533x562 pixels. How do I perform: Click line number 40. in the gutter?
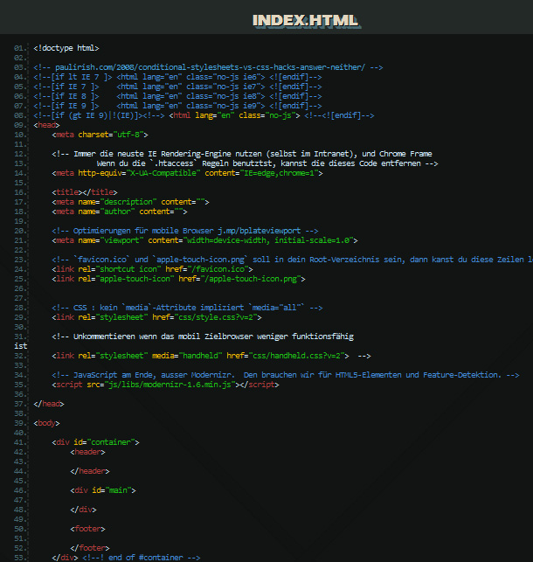20,433
